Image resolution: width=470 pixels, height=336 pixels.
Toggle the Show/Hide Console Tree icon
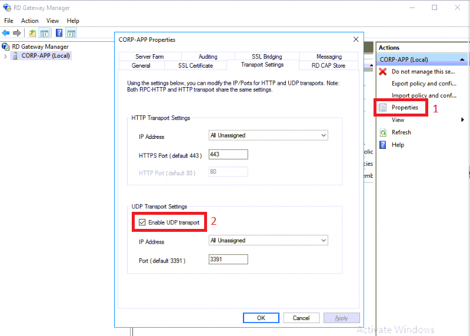[x=44, y=33]
